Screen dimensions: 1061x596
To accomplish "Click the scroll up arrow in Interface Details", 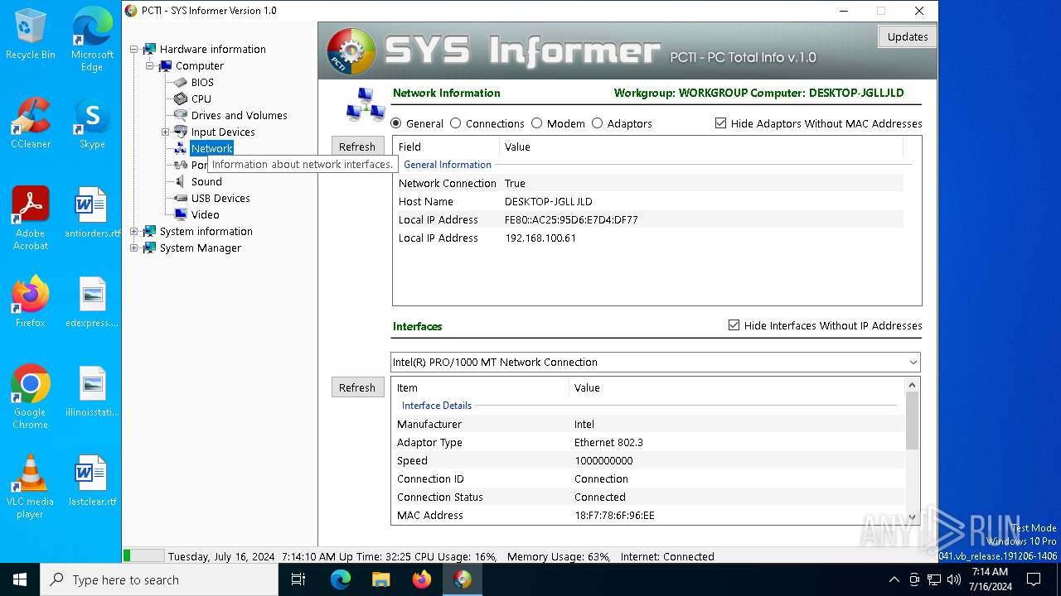I will coord(912,385).
